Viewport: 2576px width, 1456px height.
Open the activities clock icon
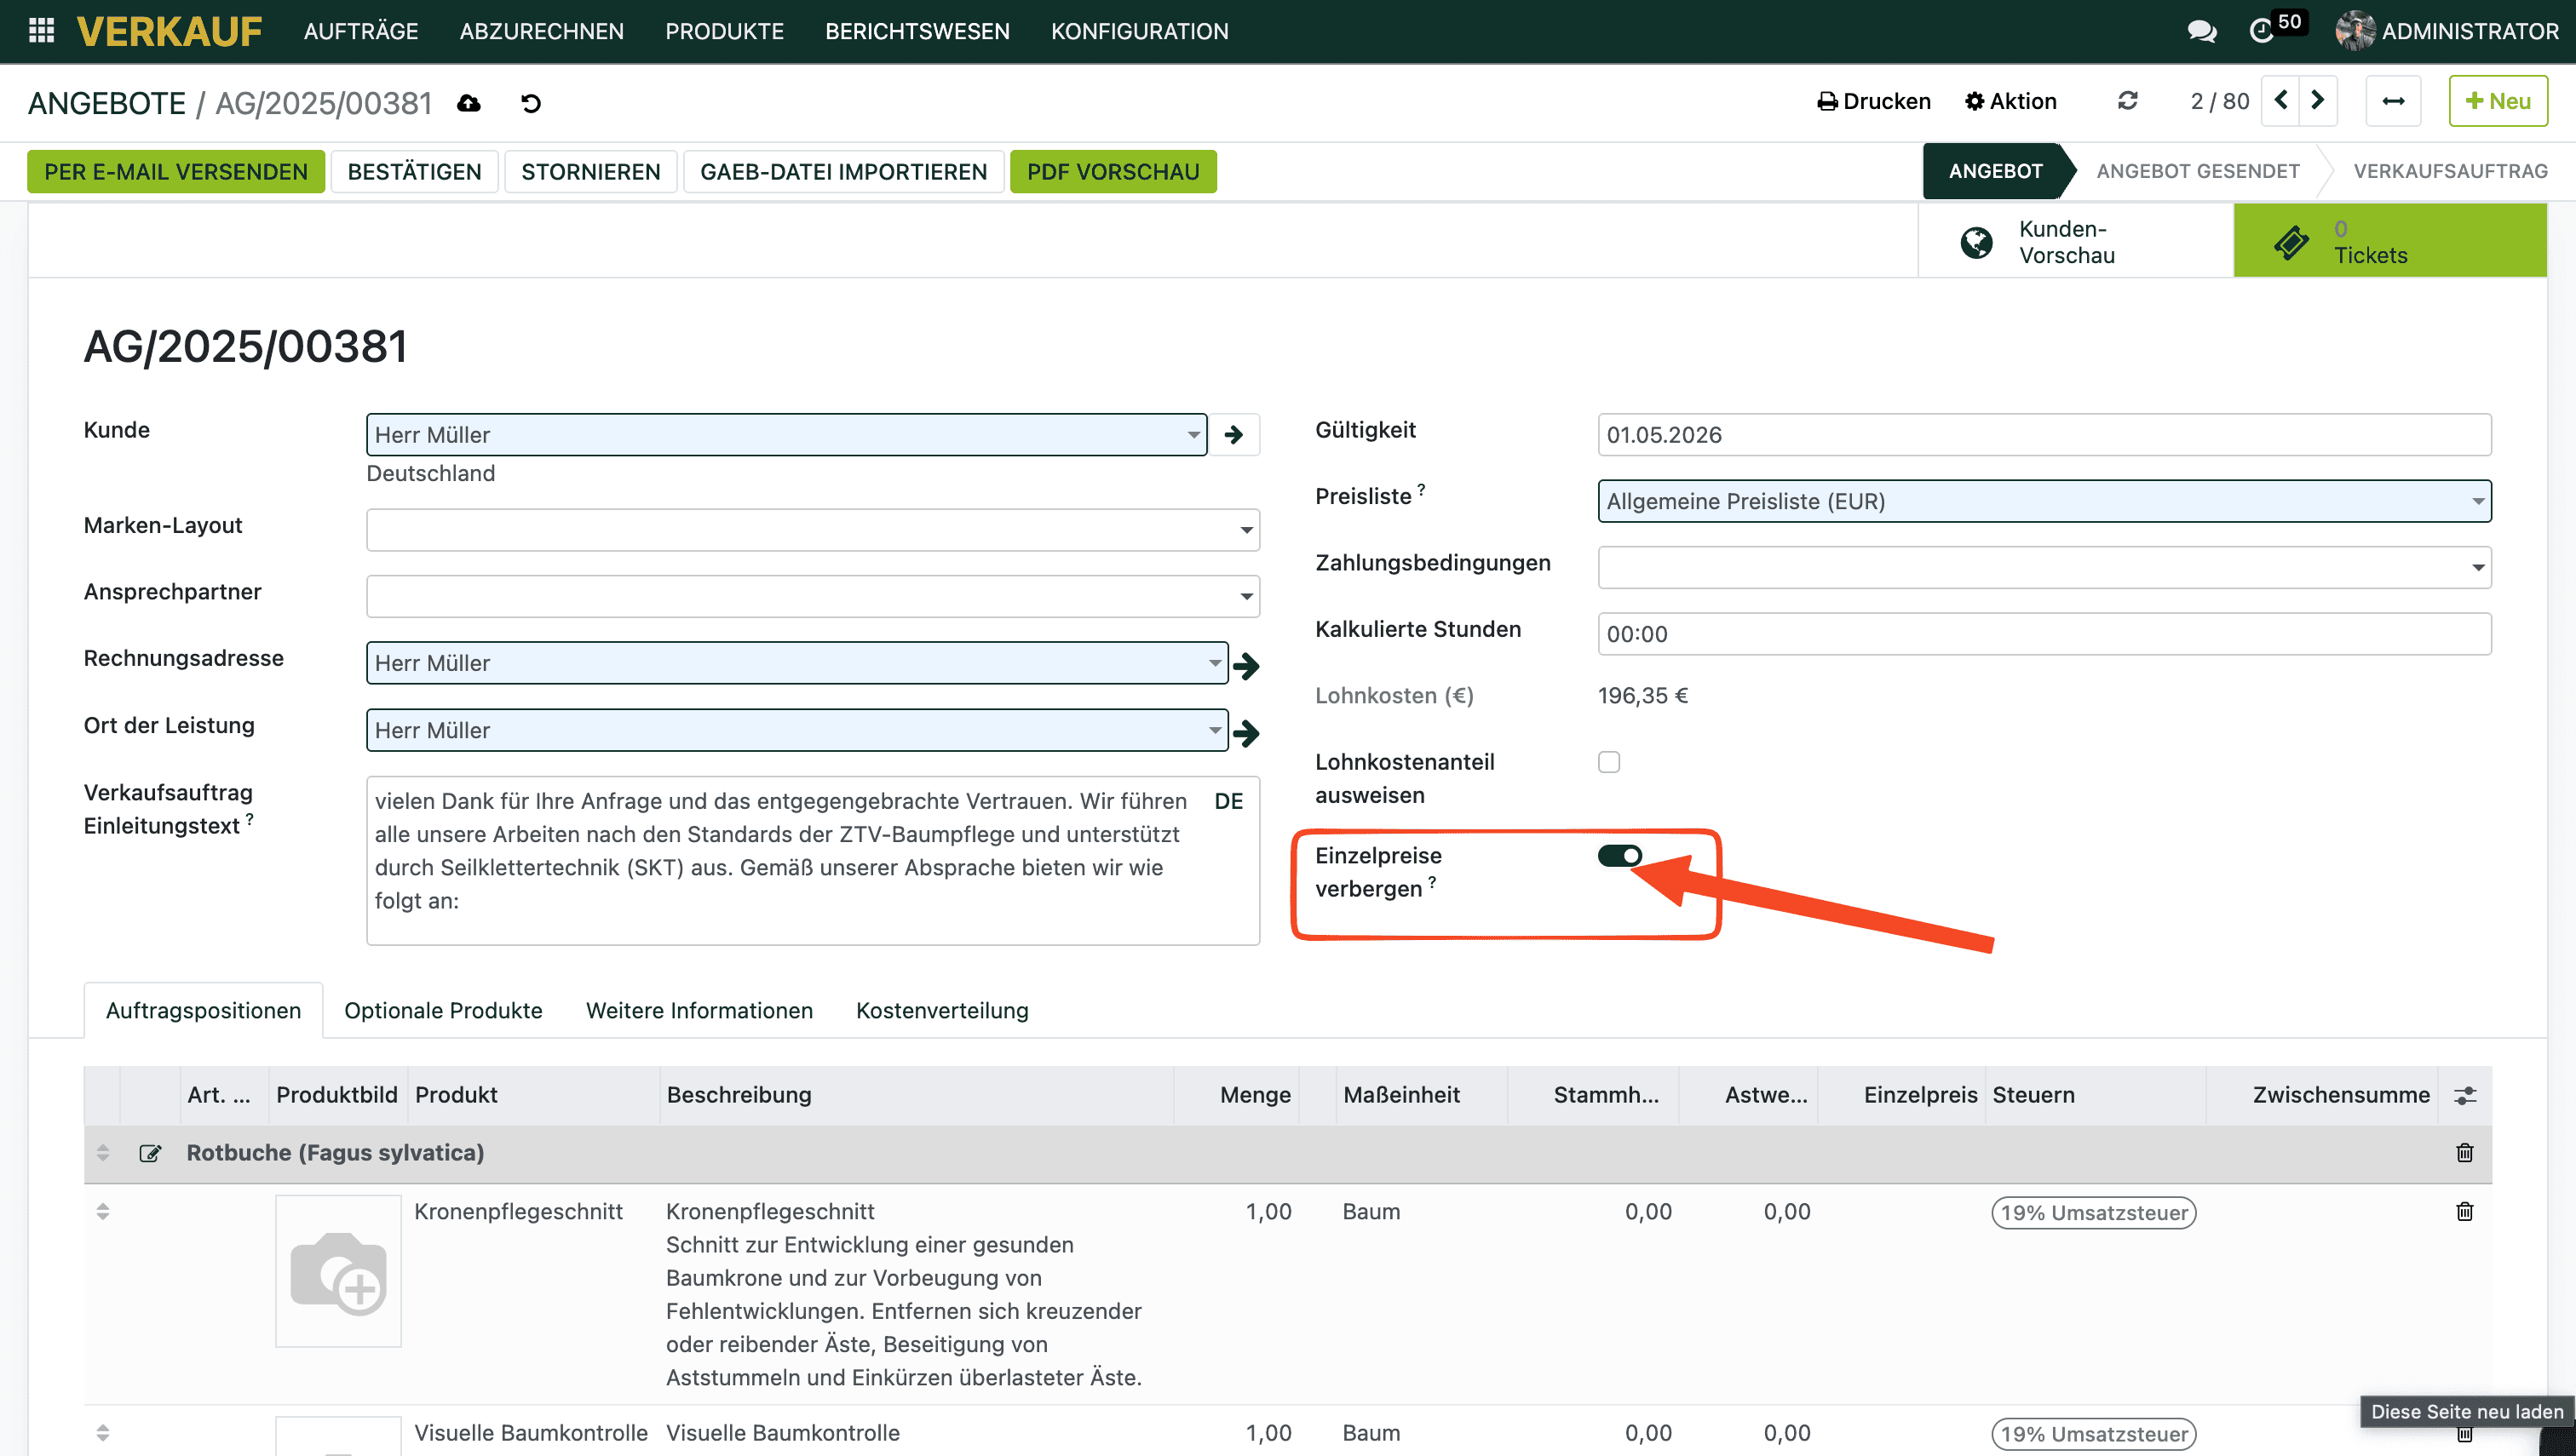pyautogui.click(x=2261, y=31)
